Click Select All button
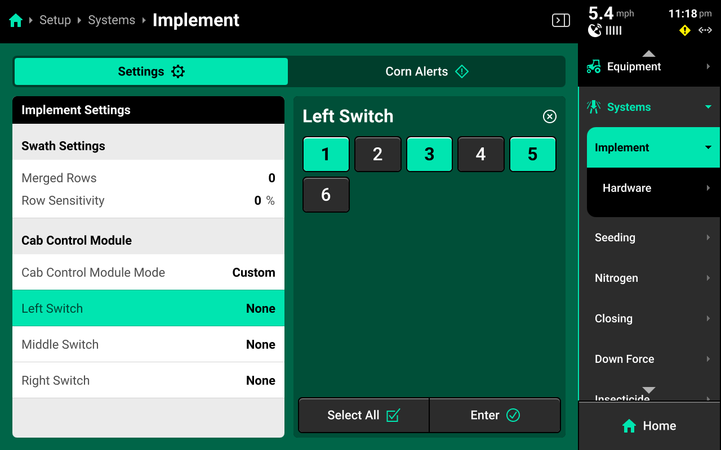 point(364,415)
